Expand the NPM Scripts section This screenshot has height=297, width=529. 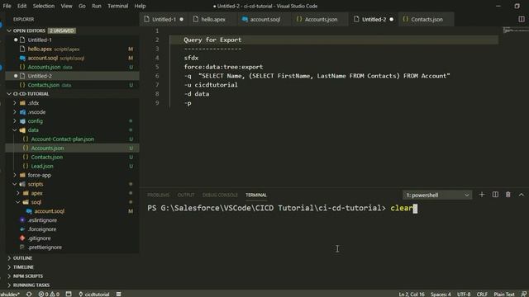pos(27,276)
